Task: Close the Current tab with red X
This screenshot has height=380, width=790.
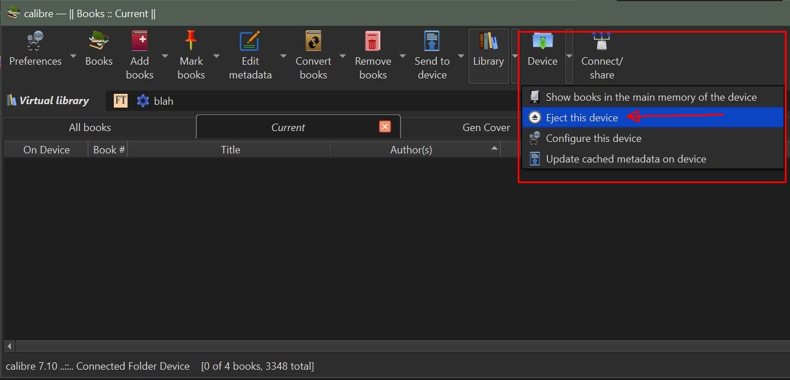Action: [385, 127]
